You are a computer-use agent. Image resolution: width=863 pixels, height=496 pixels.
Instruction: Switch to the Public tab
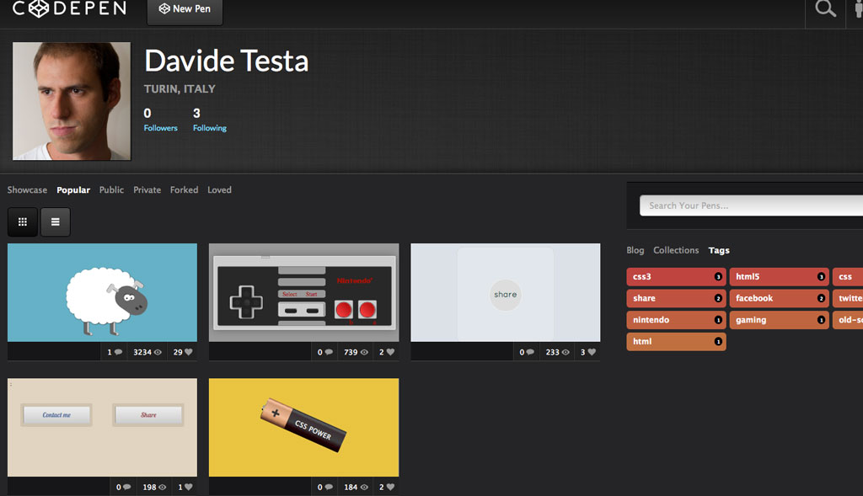click(111, 189)
